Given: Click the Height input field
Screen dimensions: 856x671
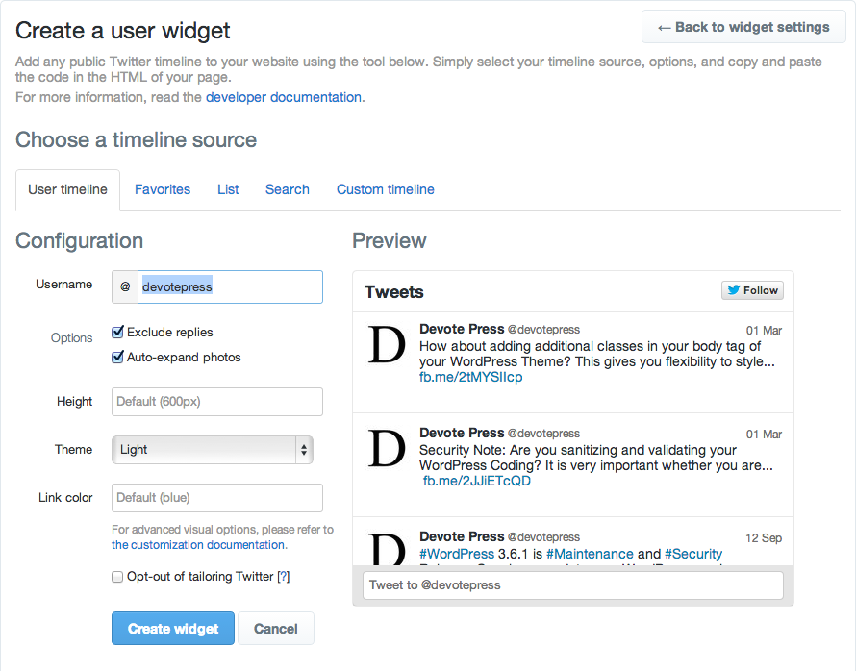Looking at the screenshot, I should 217,402.
